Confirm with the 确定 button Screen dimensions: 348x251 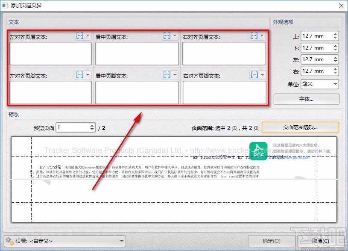tap(271, 241)
